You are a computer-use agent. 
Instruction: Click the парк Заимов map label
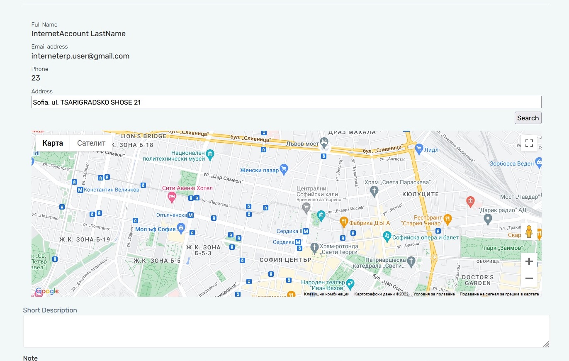pos(503,248)
